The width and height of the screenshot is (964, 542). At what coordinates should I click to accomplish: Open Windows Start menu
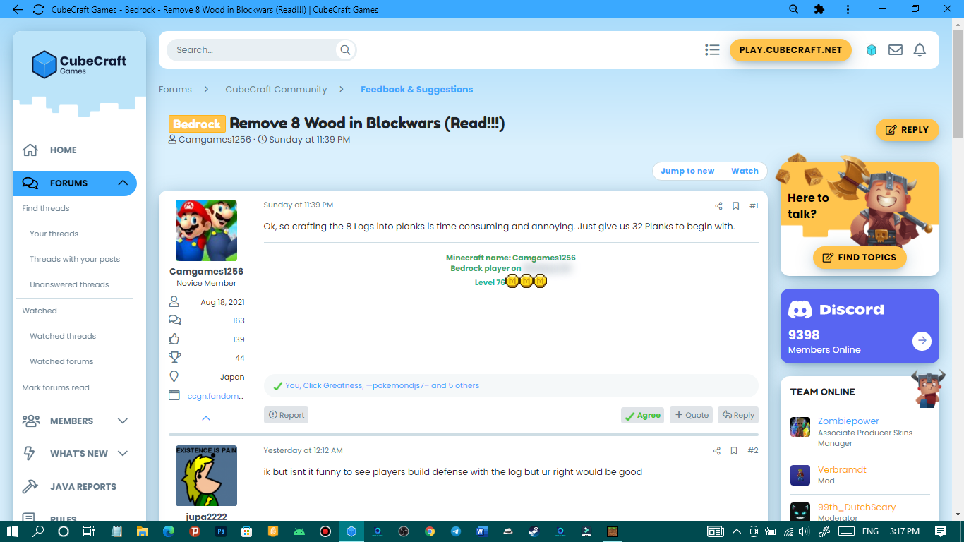point(13,531)
